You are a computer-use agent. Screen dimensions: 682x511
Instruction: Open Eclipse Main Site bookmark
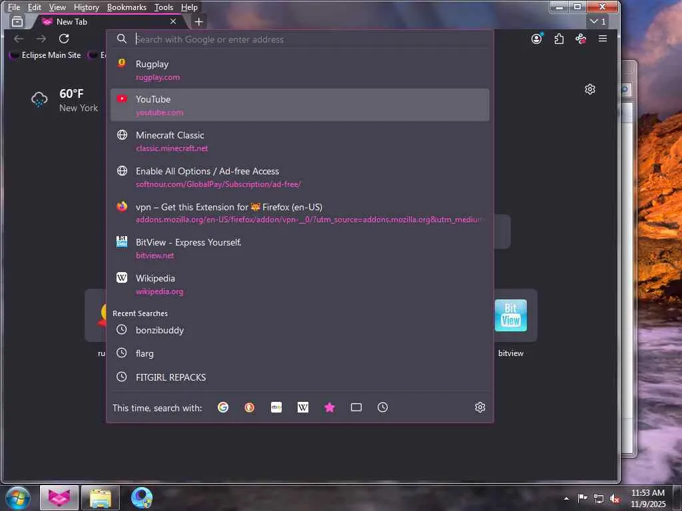[45, 55]
